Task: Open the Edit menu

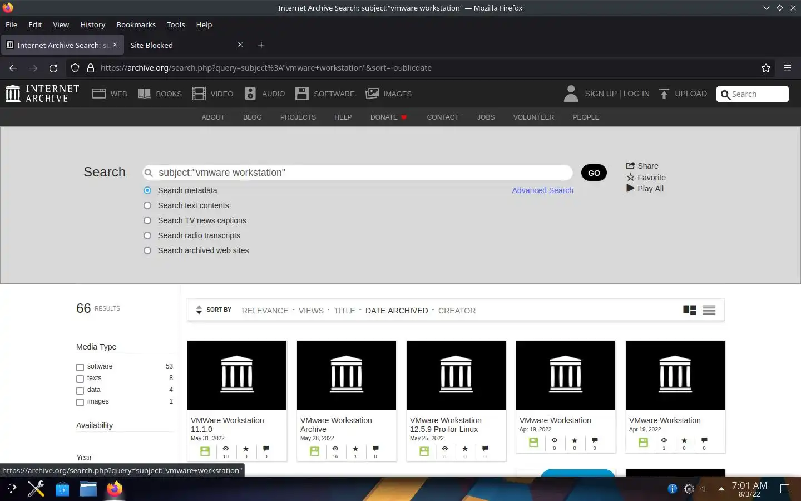Action: pos(35,24)
